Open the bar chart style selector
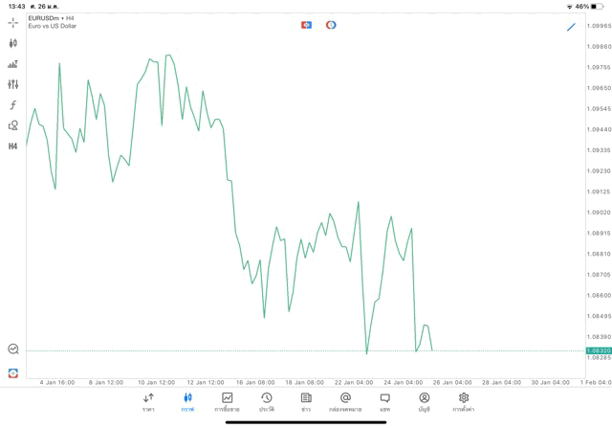The width and height of the screenshot is (612, 428). pos(13,64)
